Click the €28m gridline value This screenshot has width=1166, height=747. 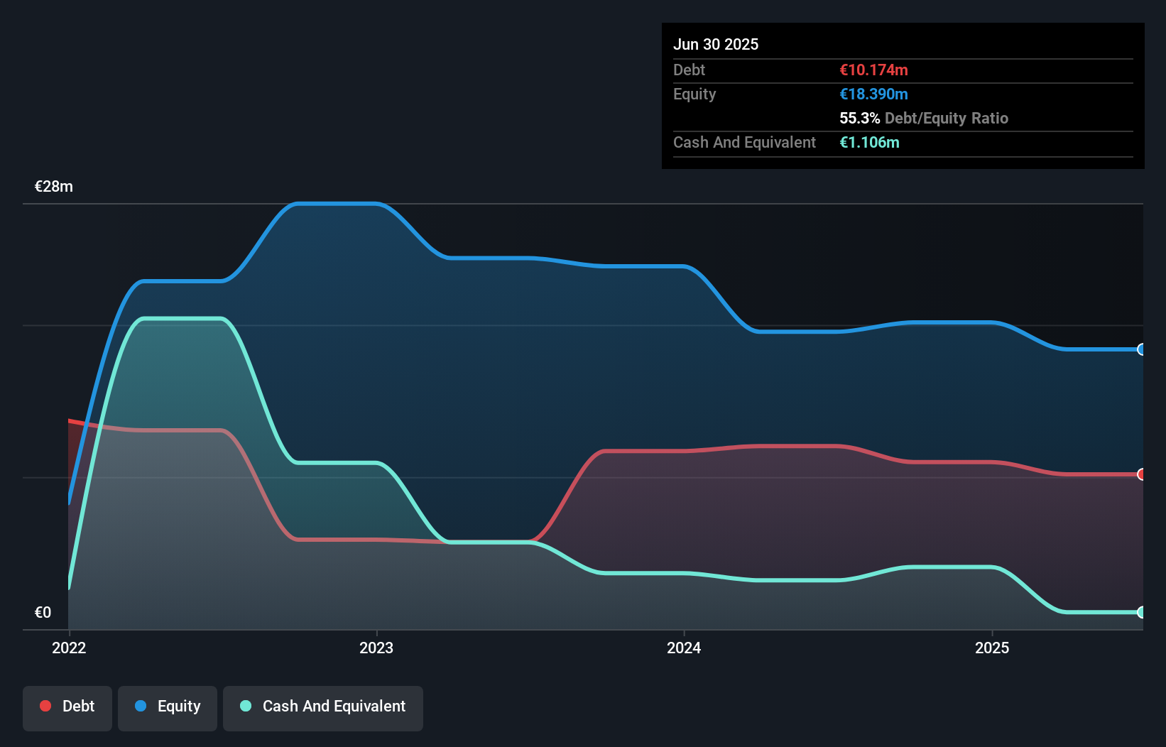tap(53, 186)
